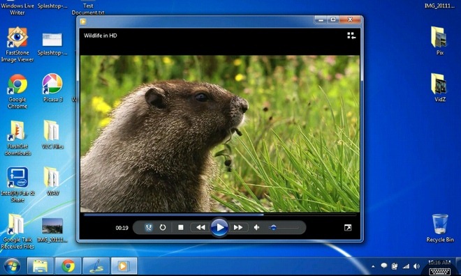Click the Play button in the media player
Viewport: 461px width, 276px height.
coord(219,227)
